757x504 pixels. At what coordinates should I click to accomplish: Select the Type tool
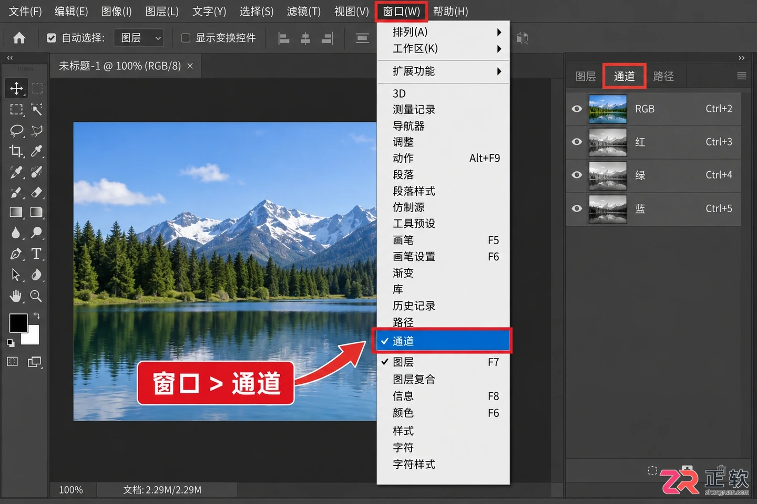(x=36, y=254)
